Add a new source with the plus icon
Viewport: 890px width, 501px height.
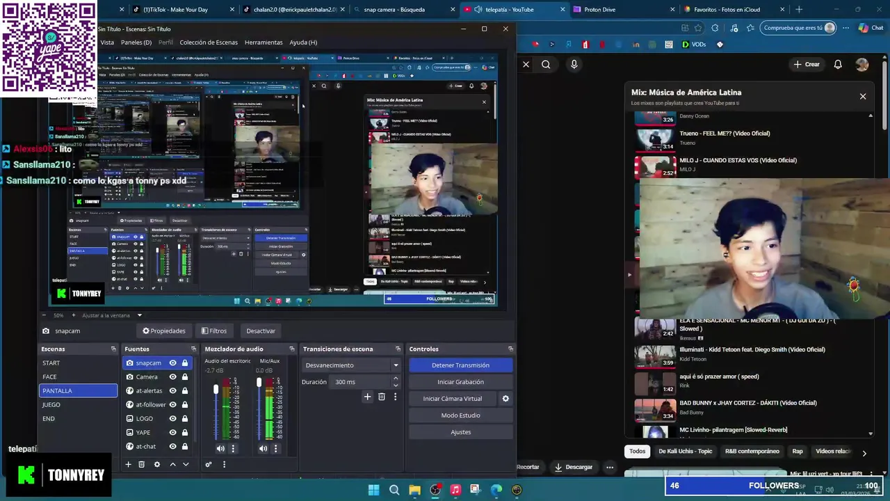128,464
